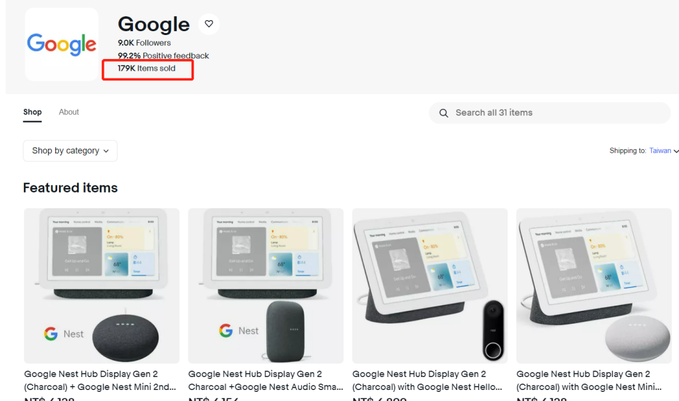Click the 9.0K Followers text
This screenshot has width=679, height=401.
click(144, 43)
